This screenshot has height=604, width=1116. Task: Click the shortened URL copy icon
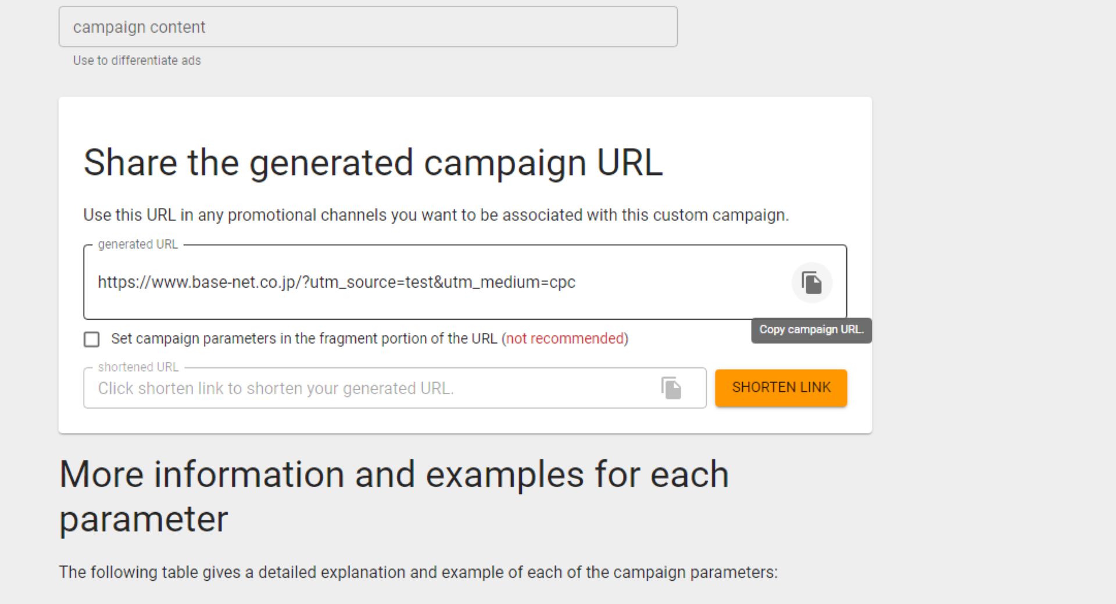point(671,388)
